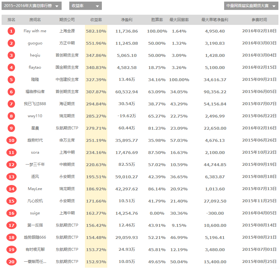
Task: Click the red rank 12 badge
Action: click(x=11, y=165)
